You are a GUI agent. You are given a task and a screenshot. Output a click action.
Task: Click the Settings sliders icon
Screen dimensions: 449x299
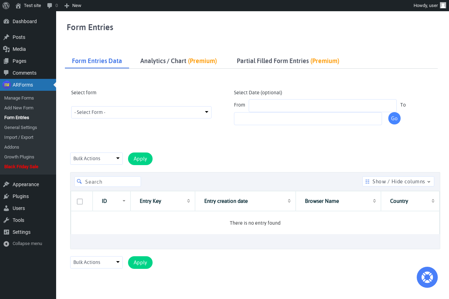pos(6,232)
